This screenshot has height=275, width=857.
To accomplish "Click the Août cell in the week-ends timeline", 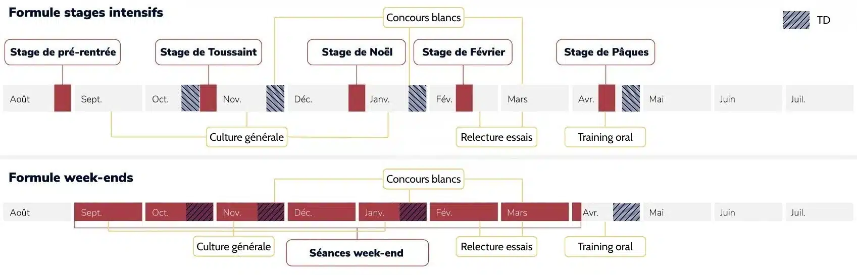I will [x=37, y=212].
